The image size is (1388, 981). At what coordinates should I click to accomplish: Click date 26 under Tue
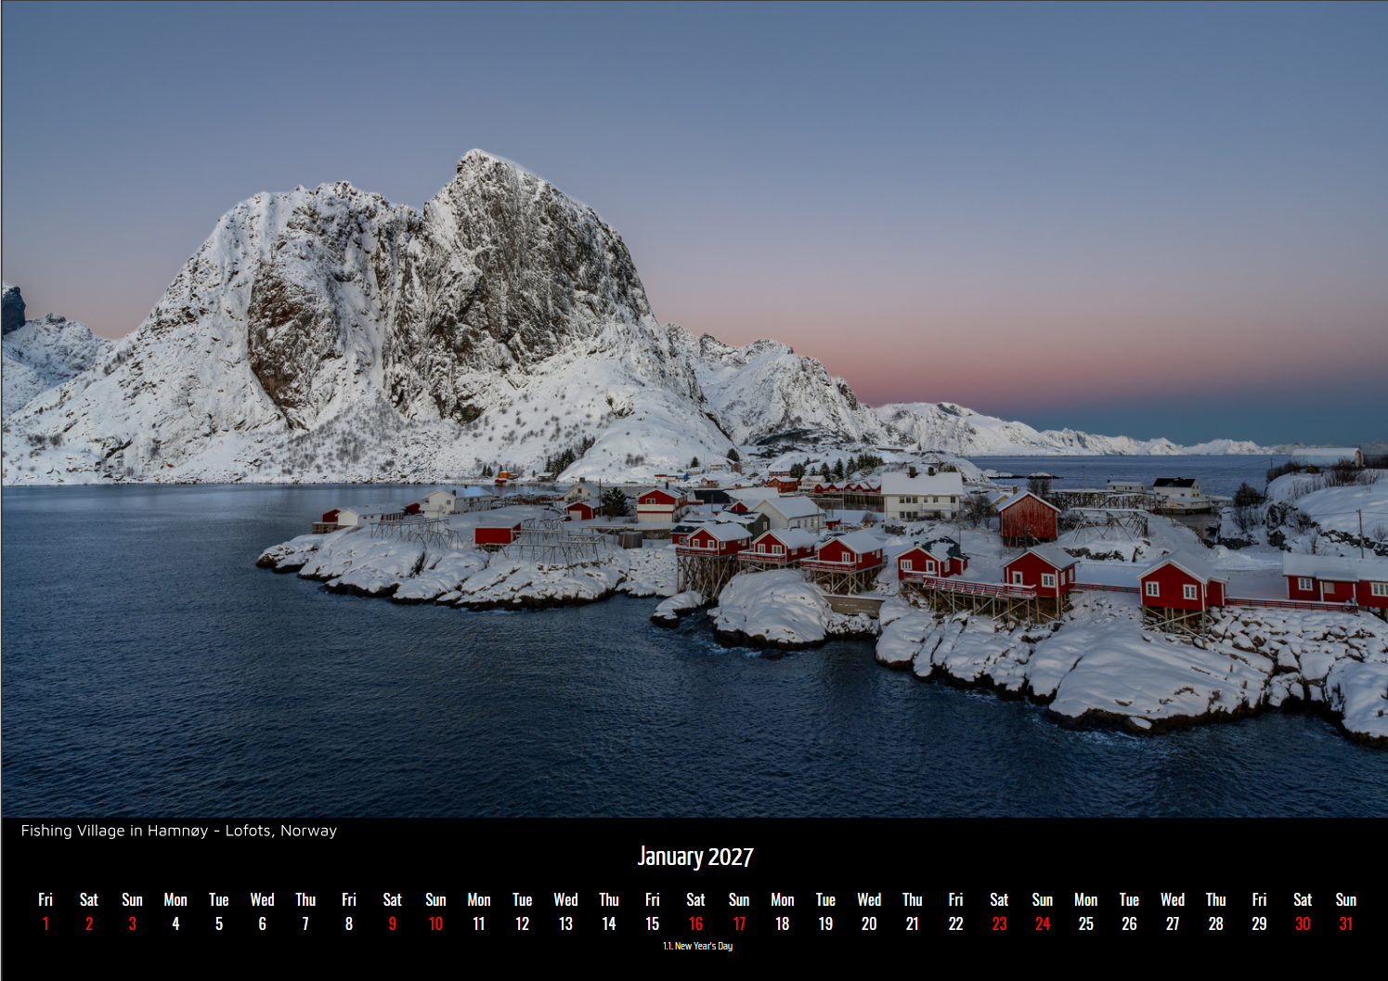[1129, 923]
